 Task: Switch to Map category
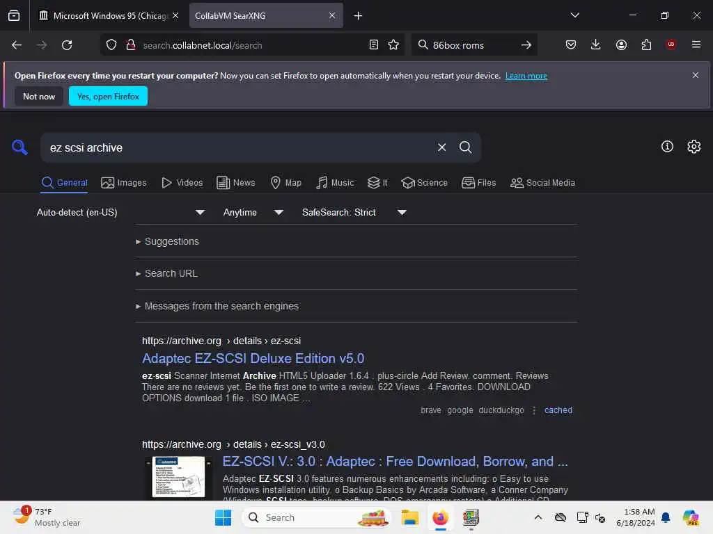click(x=286, y=183)
